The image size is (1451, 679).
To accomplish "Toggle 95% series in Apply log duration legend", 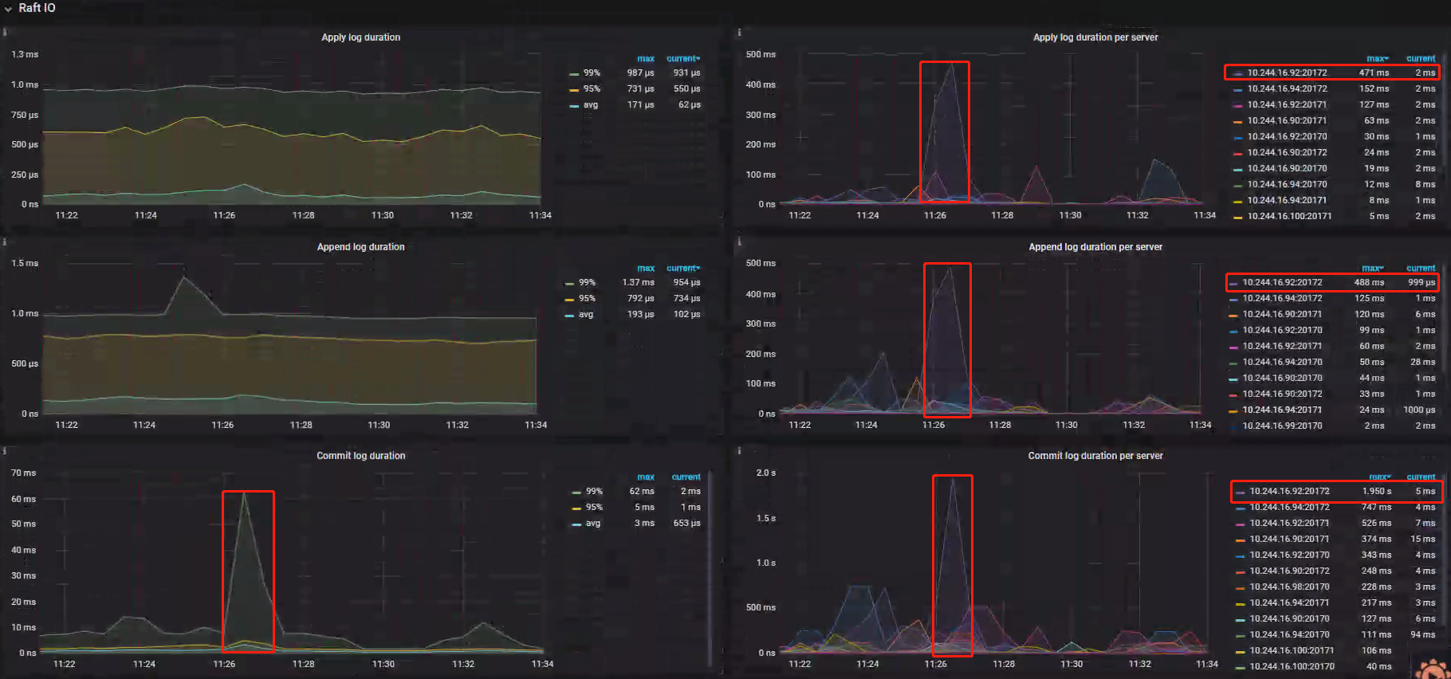I will pyautogui.click(x=591, y=89).
